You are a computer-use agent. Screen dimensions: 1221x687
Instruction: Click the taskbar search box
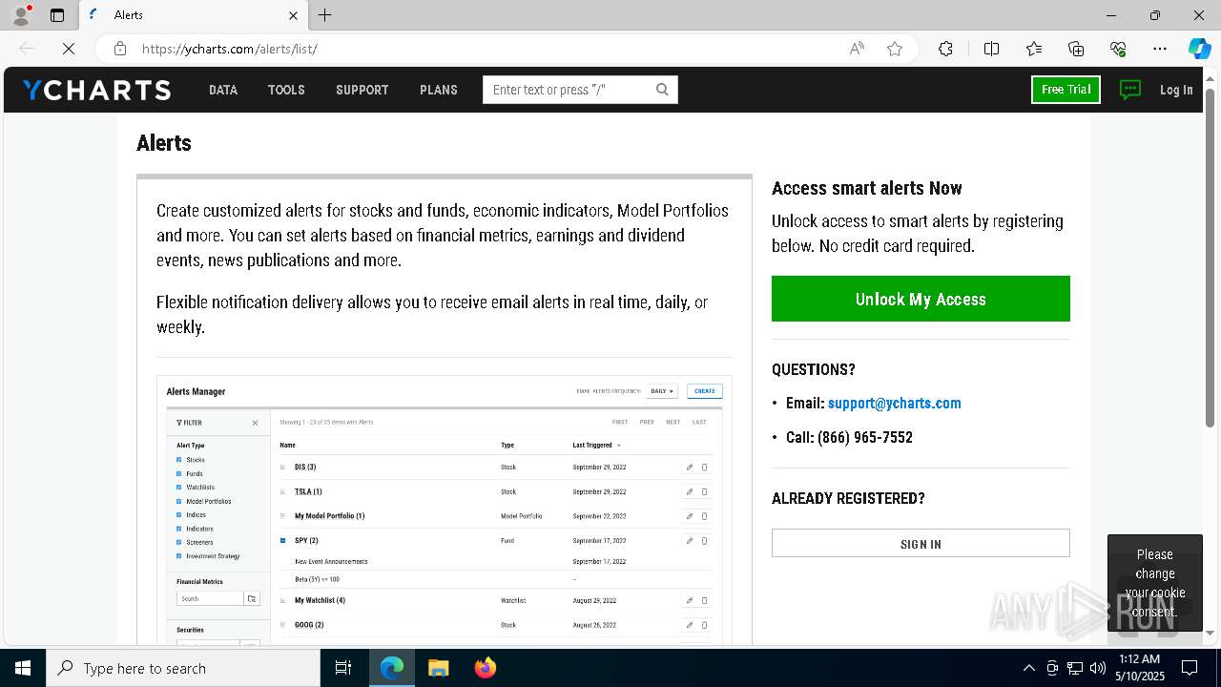183,668
